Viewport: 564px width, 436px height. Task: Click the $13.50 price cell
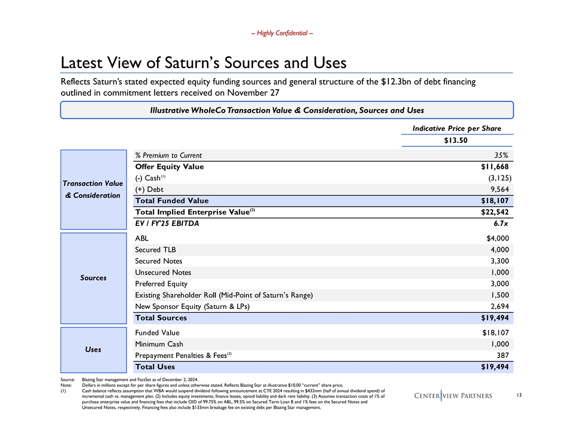457,141
